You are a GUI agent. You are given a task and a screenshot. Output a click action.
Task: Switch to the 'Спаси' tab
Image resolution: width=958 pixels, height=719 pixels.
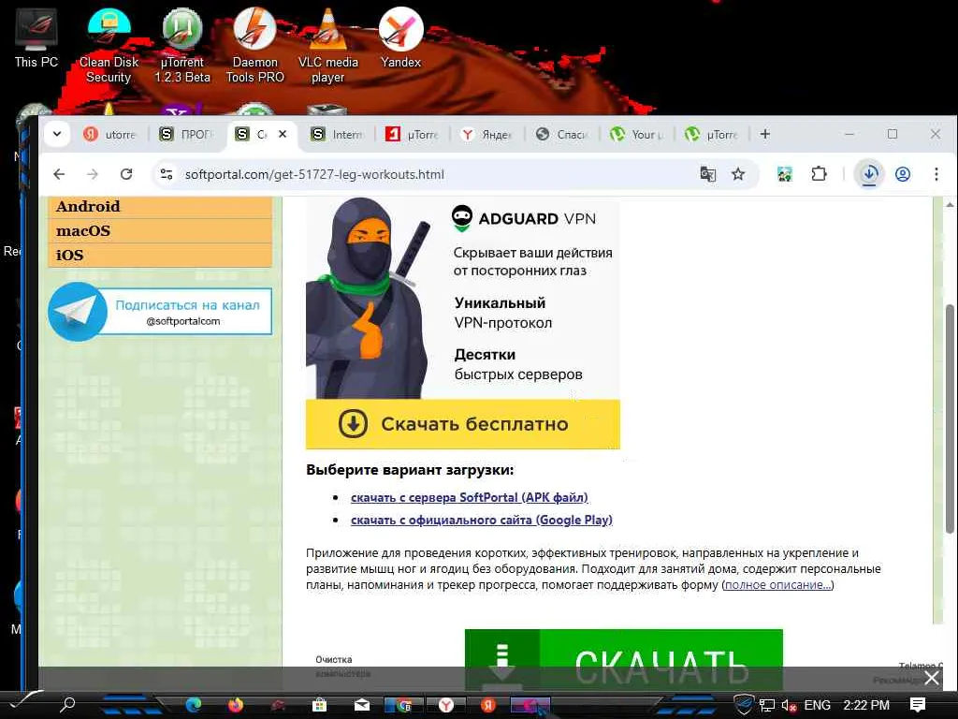point(562,135)
